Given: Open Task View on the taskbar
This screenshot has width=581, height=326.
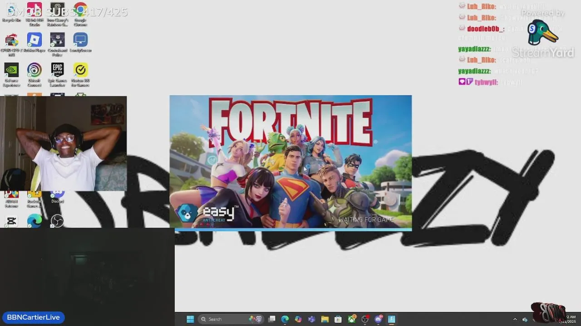Looking at the screenshot, I should [x=271, y=319].
